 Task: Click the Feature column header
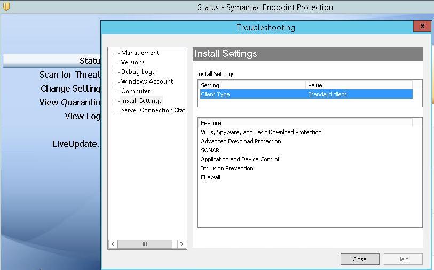(304, 123)
